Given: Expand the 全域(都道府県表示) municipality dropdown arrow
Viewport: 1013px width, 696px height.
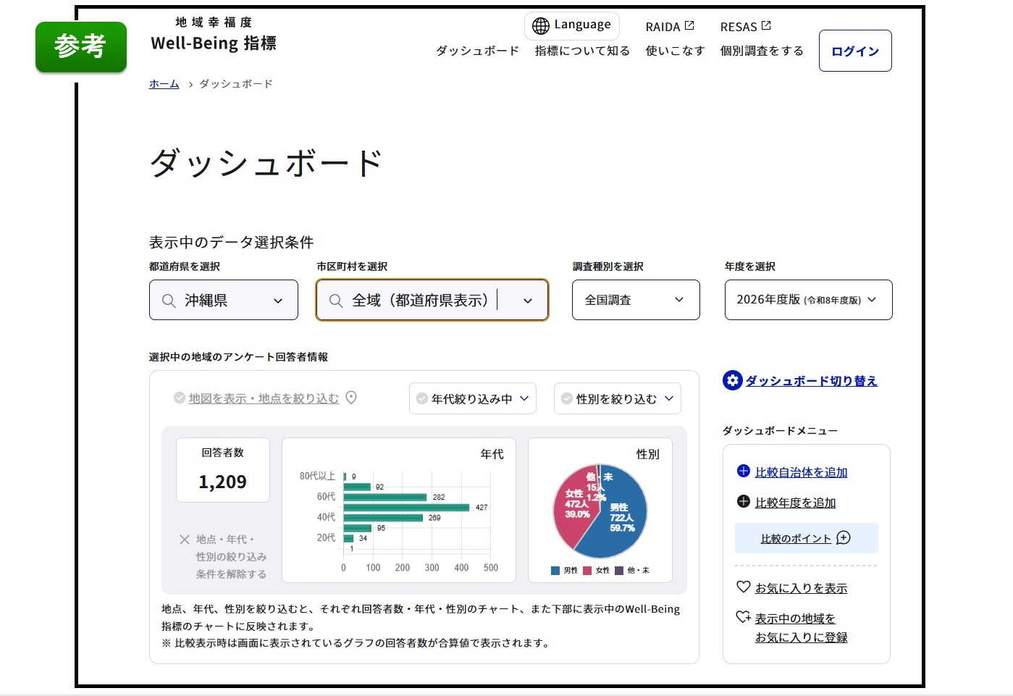Looking at the screenshot, I should pyautogui.click(x=528, y=301).
